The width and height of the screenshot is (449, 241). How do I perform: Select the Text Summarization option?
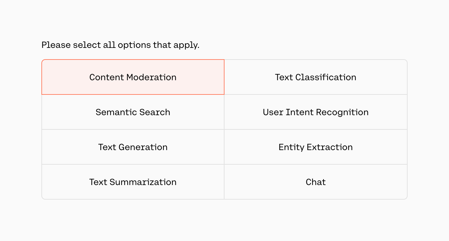(x=133, y=182)
